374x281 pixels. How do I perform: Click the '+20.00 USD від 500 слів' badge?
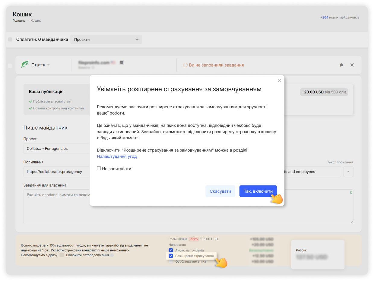(x=324, y=92)
